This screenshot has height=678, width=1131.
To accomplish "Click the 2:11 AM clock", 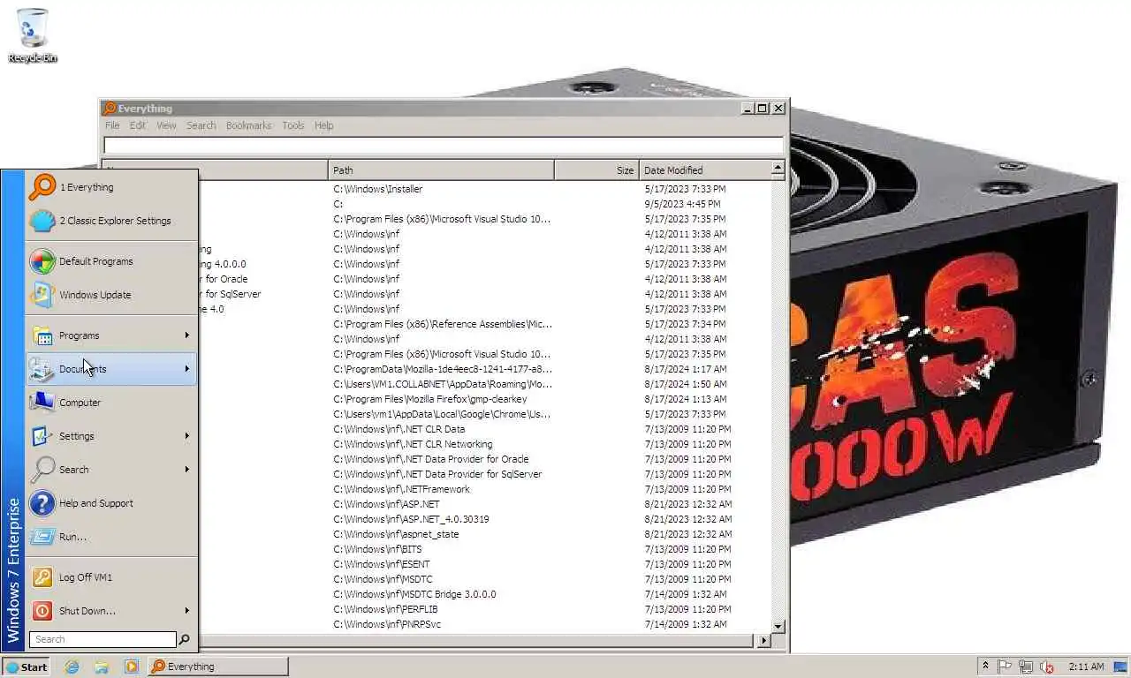I will (1086, 667).
